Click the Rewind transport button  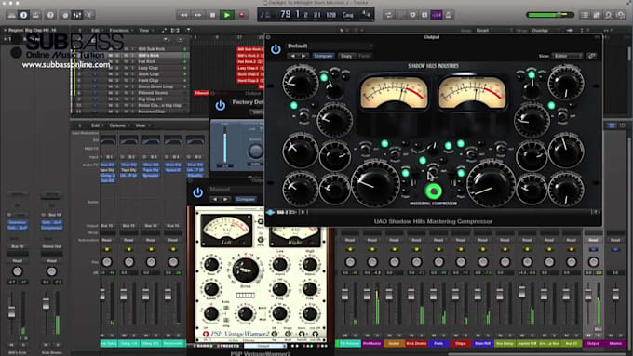pos(183,15)
